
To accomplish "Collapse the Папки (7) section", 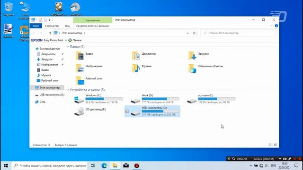I will coord(68,47).
